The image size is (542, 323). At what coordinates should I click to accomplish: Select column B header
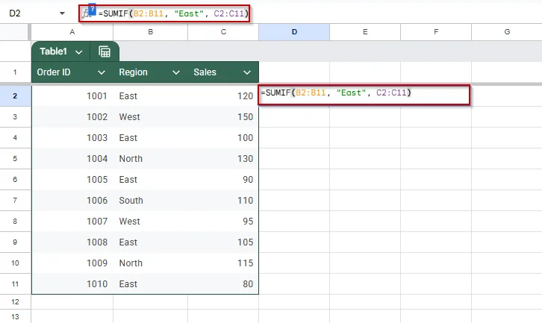(x=150, y=32)
